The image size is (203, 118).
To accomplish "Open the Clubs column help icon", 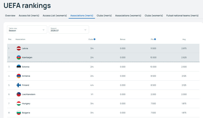I will (x=95, y=39).
